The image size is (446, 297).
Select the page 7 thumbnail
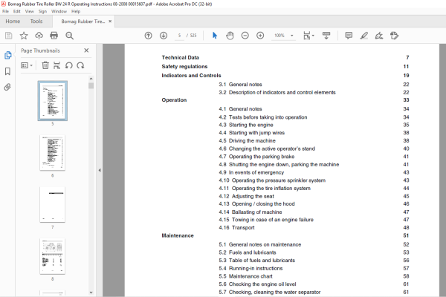[x=52, y=205]
